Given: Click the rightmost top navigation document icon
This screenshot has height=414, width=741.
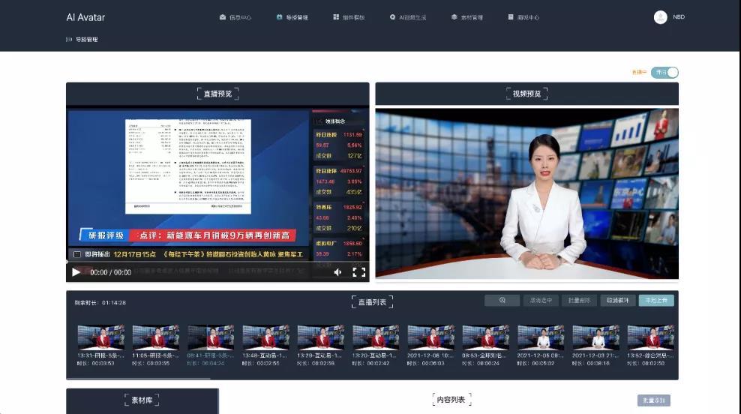Looking at the screenshot, I should point(511,17).
